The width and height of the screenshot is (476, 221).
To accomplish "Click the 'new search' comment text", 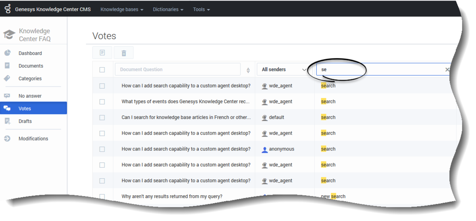I will pos(333,196).
